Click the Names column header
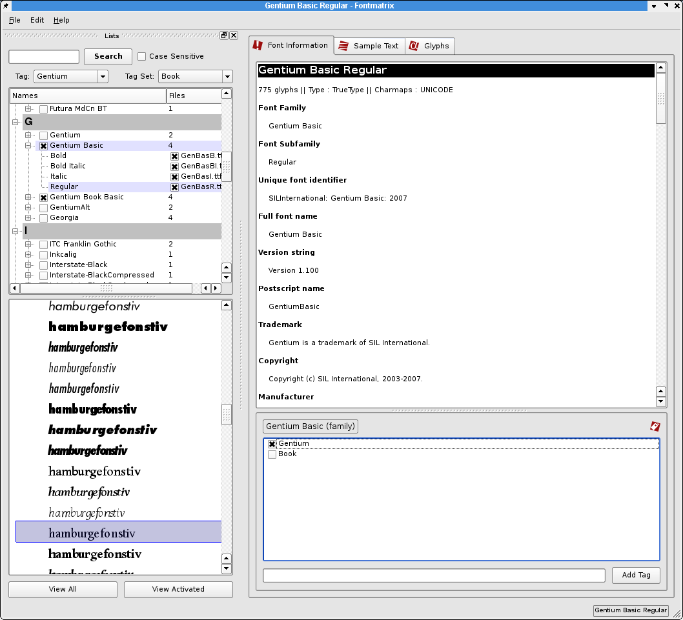Viewport: 683px width, 620px height. 88,95
